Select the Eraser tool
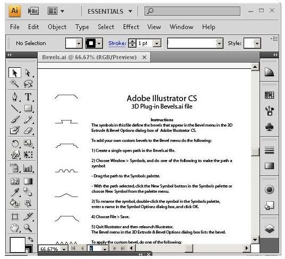This screenshot has height=259, width=285. (x=28, y=130)
